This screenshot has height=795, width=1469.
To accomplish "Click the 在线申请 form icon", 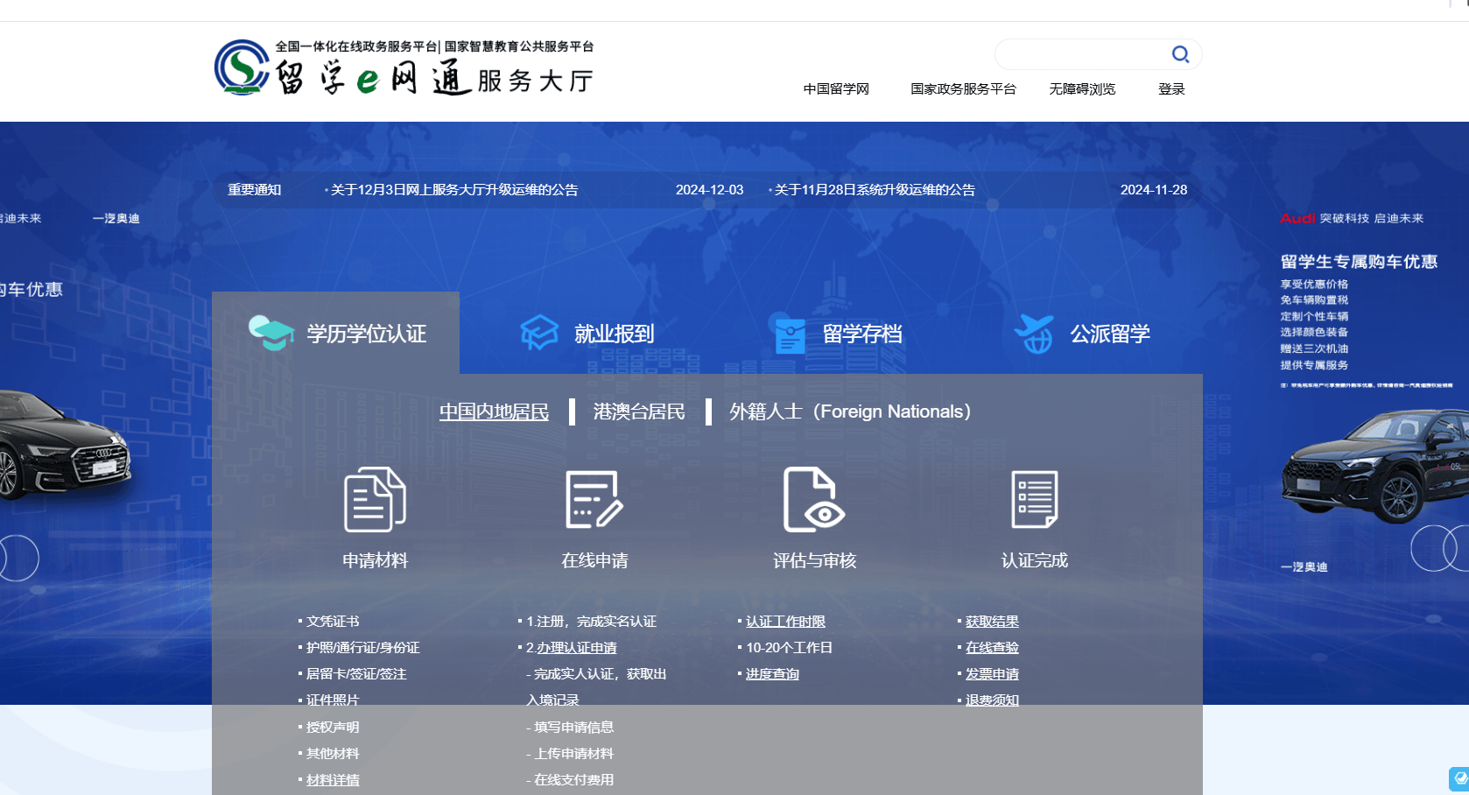I will point(594,500).
